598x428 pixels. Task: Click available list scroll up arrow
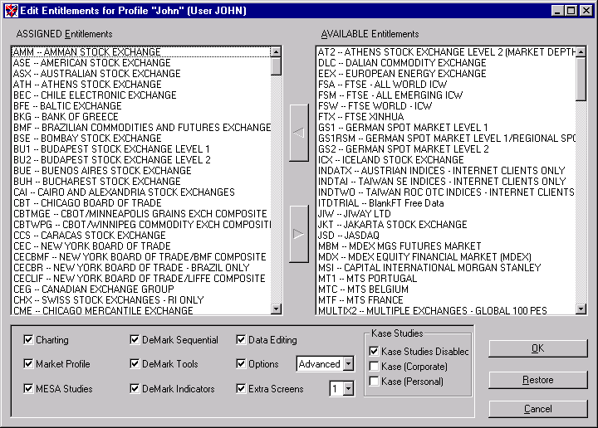click(x=581, y=51)
